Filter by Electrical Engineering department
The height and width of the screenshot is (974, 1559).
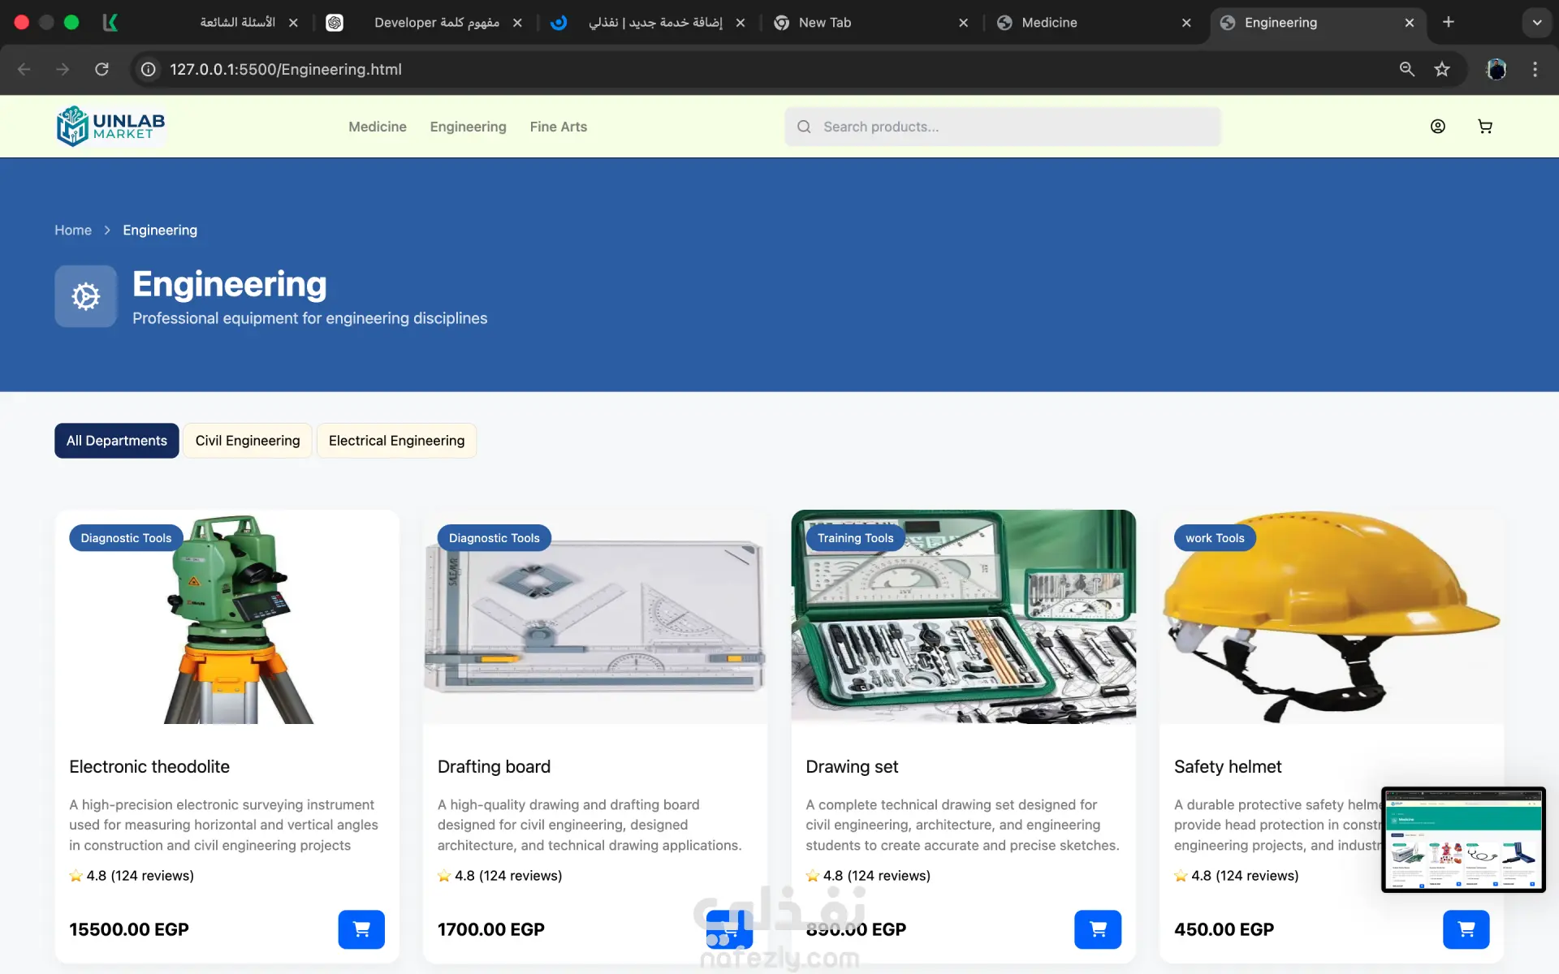click(396, 441)
